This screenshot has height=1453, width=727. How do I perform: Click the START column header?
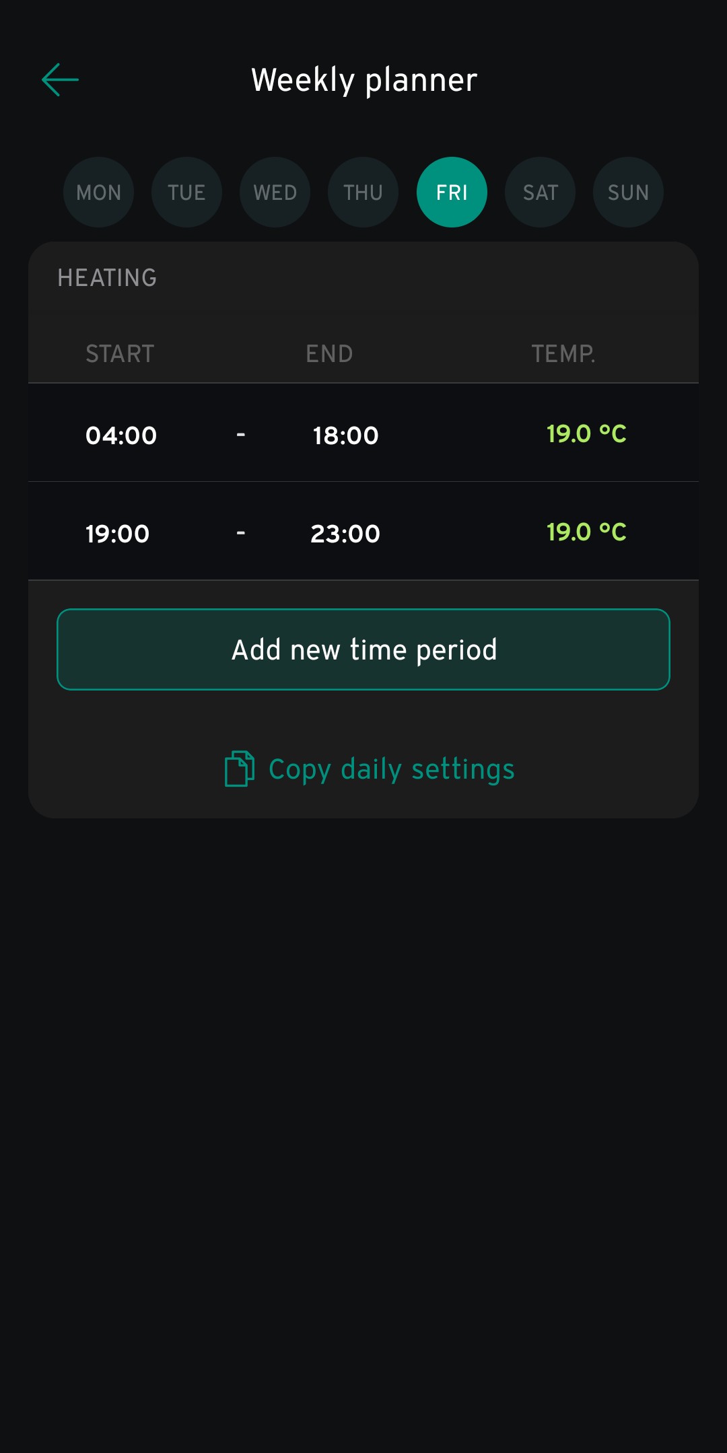(120, 354)
